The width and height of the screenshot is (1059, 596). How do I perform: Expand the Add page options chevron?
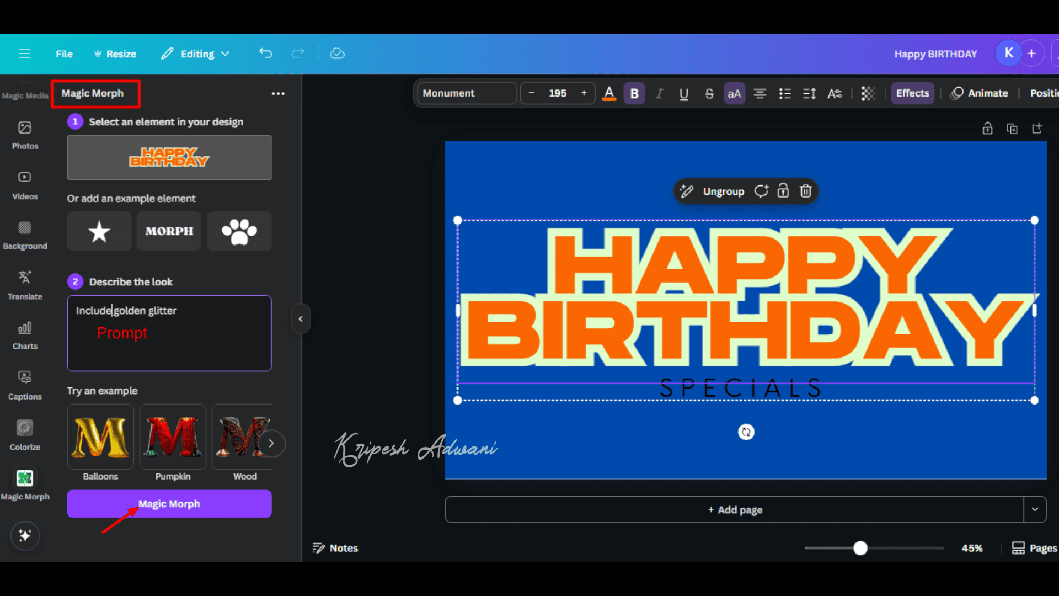pyautogui.click(x=1035, y=509)
